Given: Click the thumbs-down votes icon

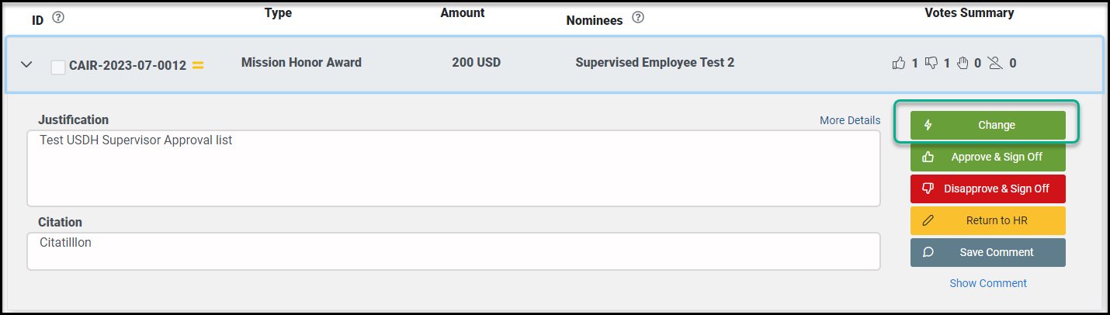Looking at the screenshot, I should (931, 63).
